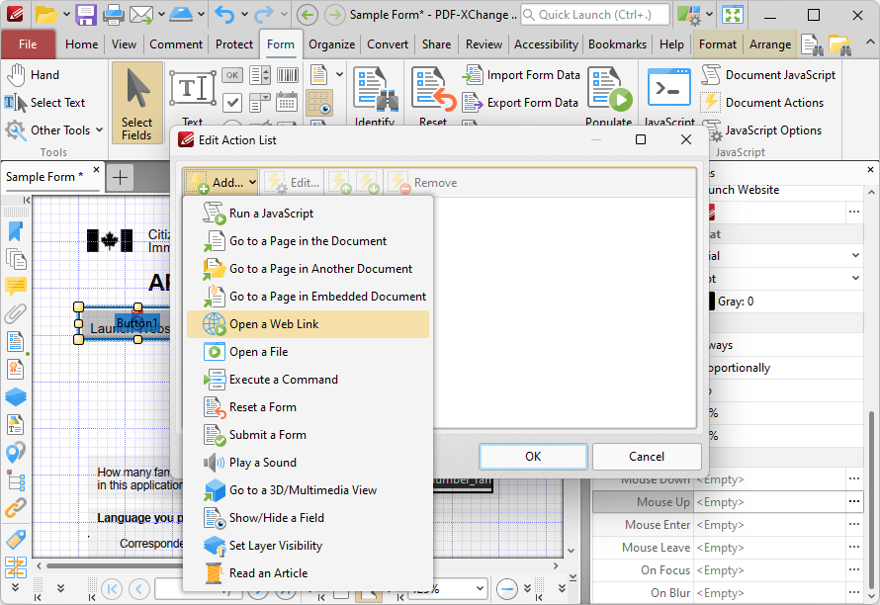This screenshot has height=605, width=880.
Task: Select Reset a Form action
Action: click(x=308, y=407)
